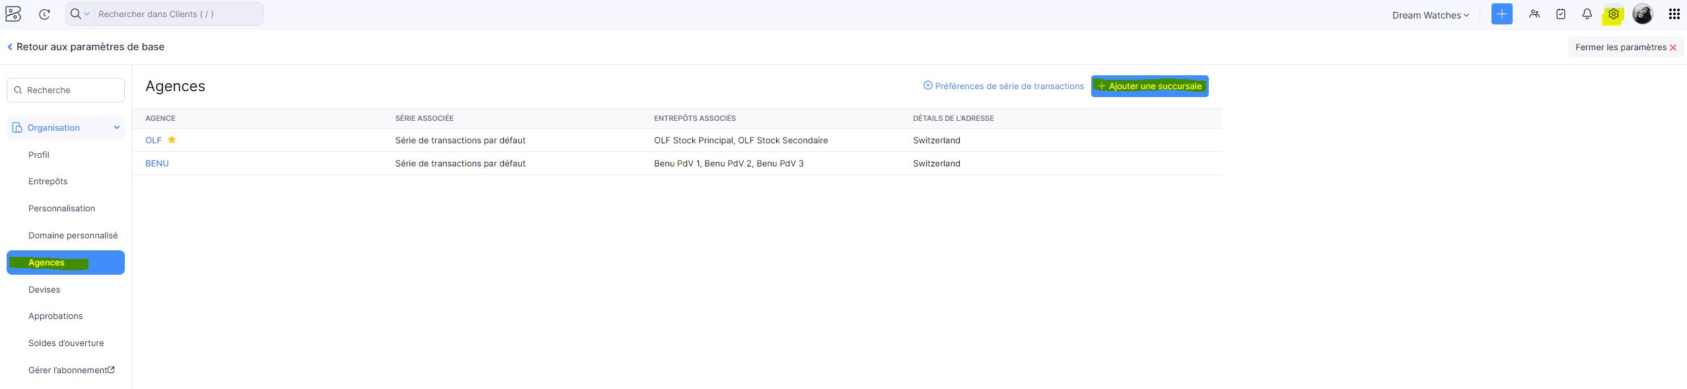The width and height of the screenshot is (1687, 389).
Task: Go back via Retour aux paramètres de base
Action: click(86, 47)
